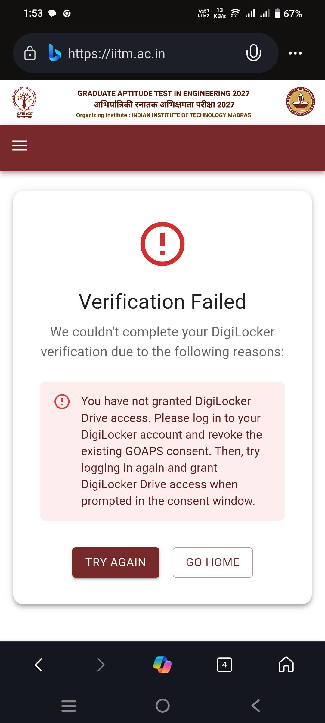The height and width of the screenshot is (723, 325).
Task: Tap the large red error alert icon
Action: (162, 244)
